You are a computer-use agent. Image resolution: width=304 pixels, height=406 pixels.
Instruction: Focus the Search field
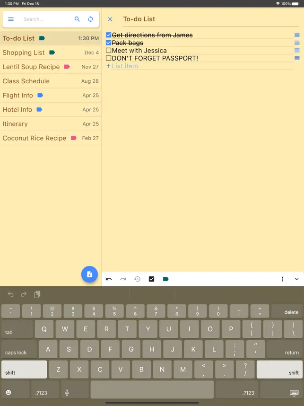pos(47,19)
